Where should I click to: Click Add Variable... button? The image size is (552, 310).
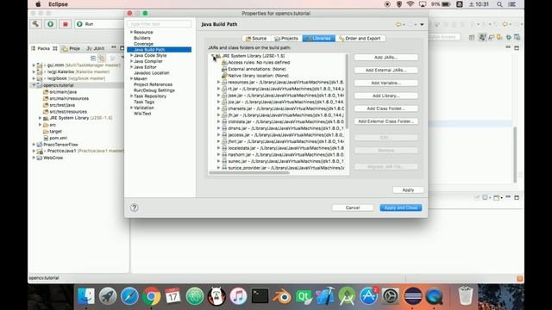click(386, 83)
